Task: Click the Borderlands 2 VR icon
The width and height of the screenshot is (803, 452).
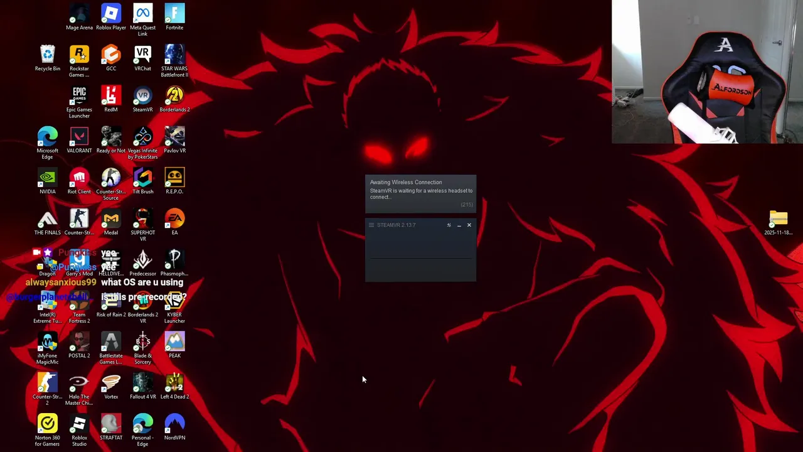Action: 142,308
